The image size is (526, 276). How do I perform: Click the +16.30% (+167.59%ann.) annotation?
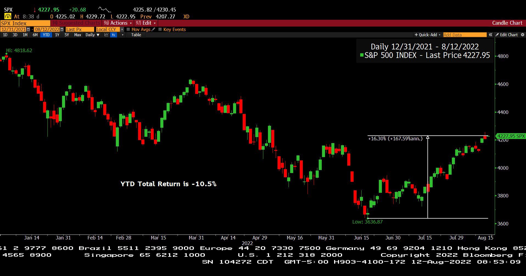[x=395, y=139]
